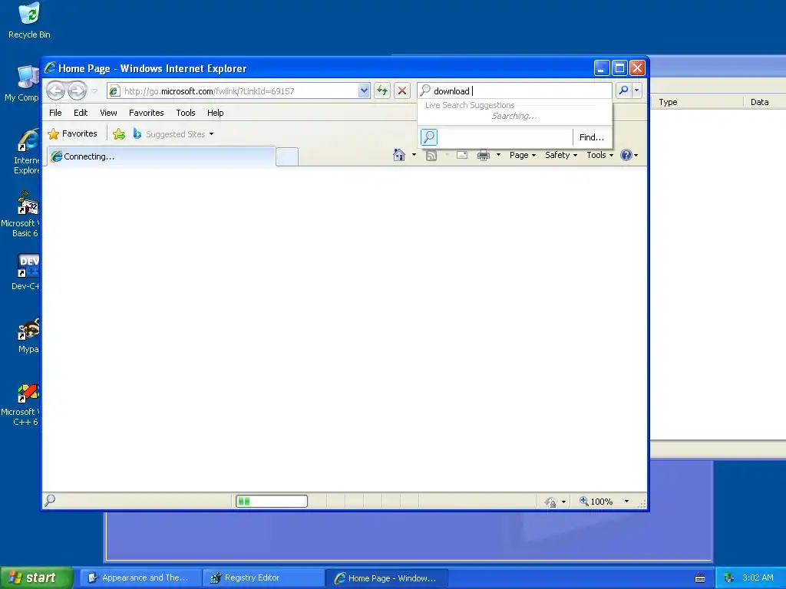Click the Type column header in Registry Editor
The height and width of the screenshot is (589, 786).
point(697,102)
